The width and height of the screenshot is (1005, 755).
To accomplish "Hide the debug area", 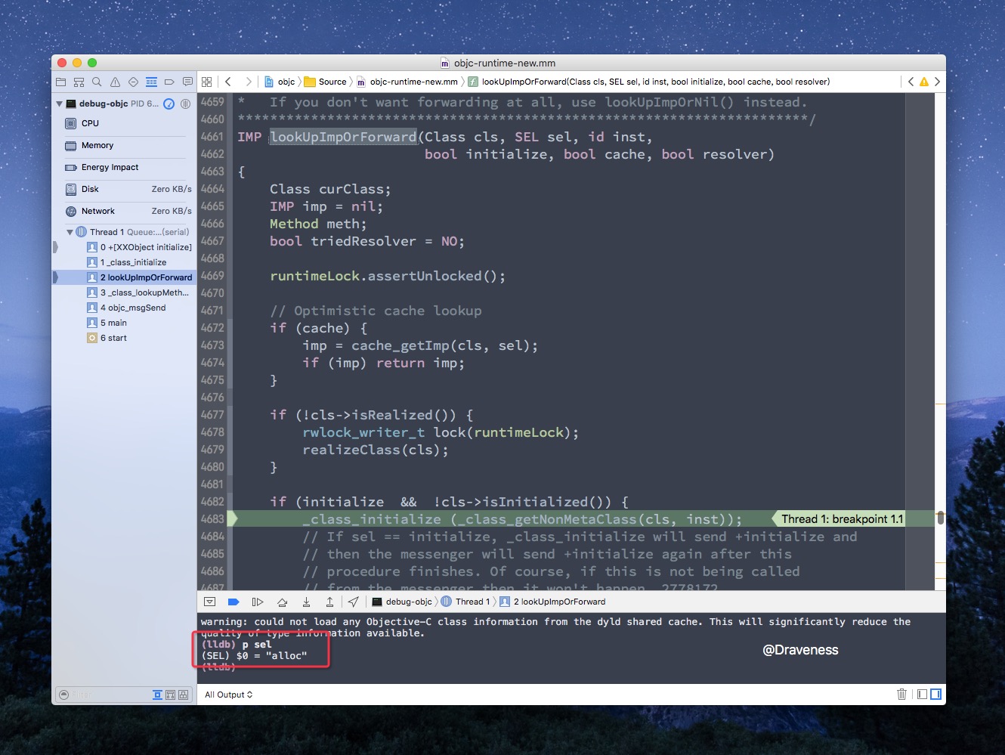I will 210,602.
